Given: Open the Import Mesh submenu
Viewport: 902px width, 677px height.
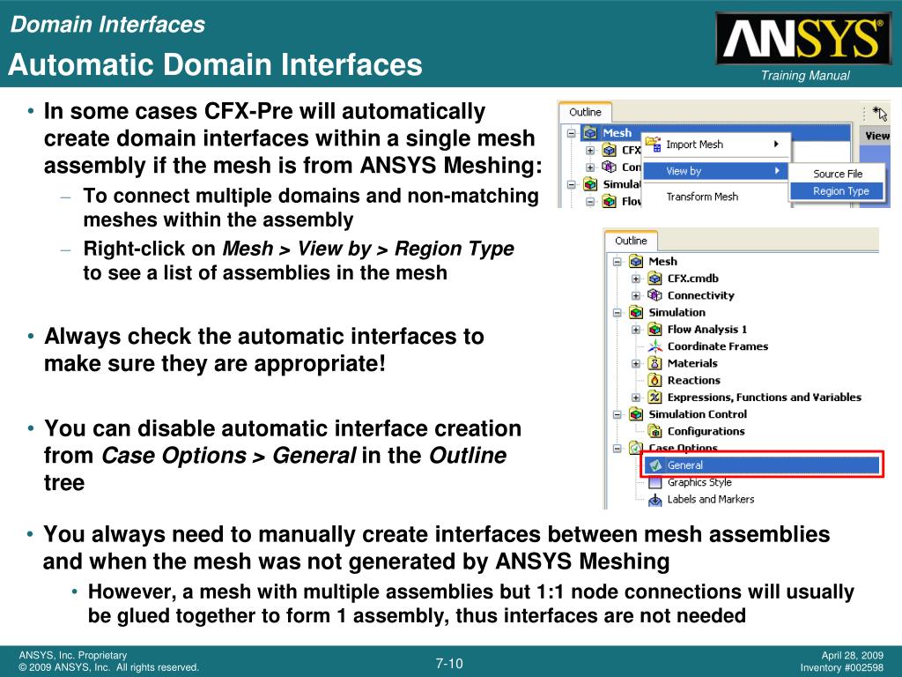Looking at the screenshot, I should tap(715, 145).
